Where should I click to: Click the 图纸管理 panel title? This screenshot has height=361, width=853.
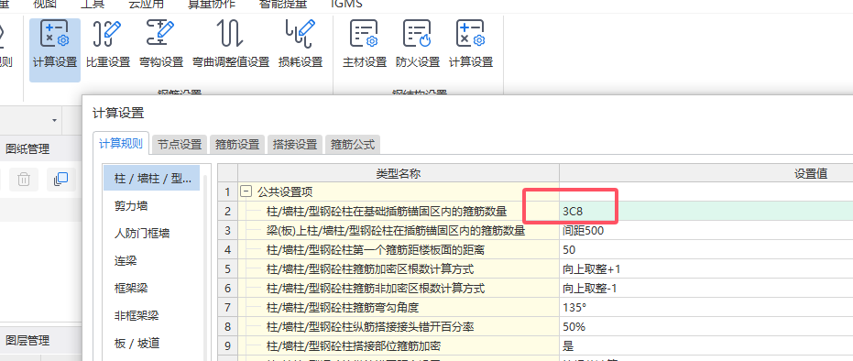[27, 149]
